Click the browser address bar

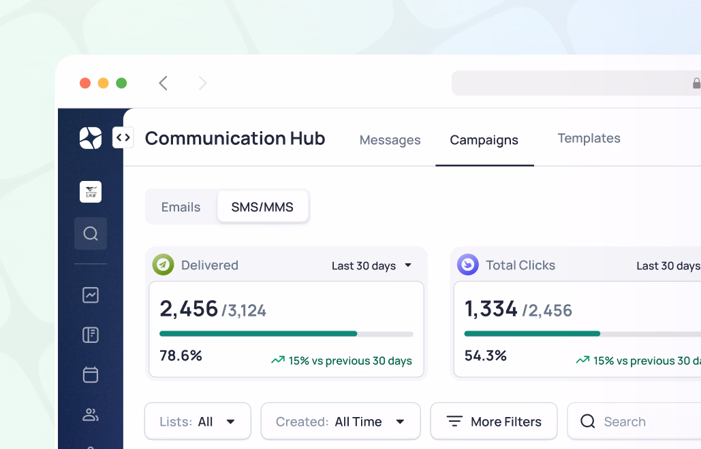coord(576,83)
